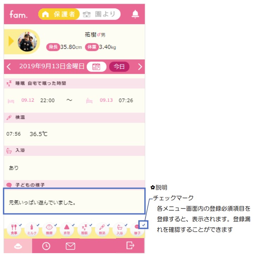Image resolution: width=255 pixels, height=257 pixels.
Task: Switch to 保護者 guardian view
Action: pos(59,14)
